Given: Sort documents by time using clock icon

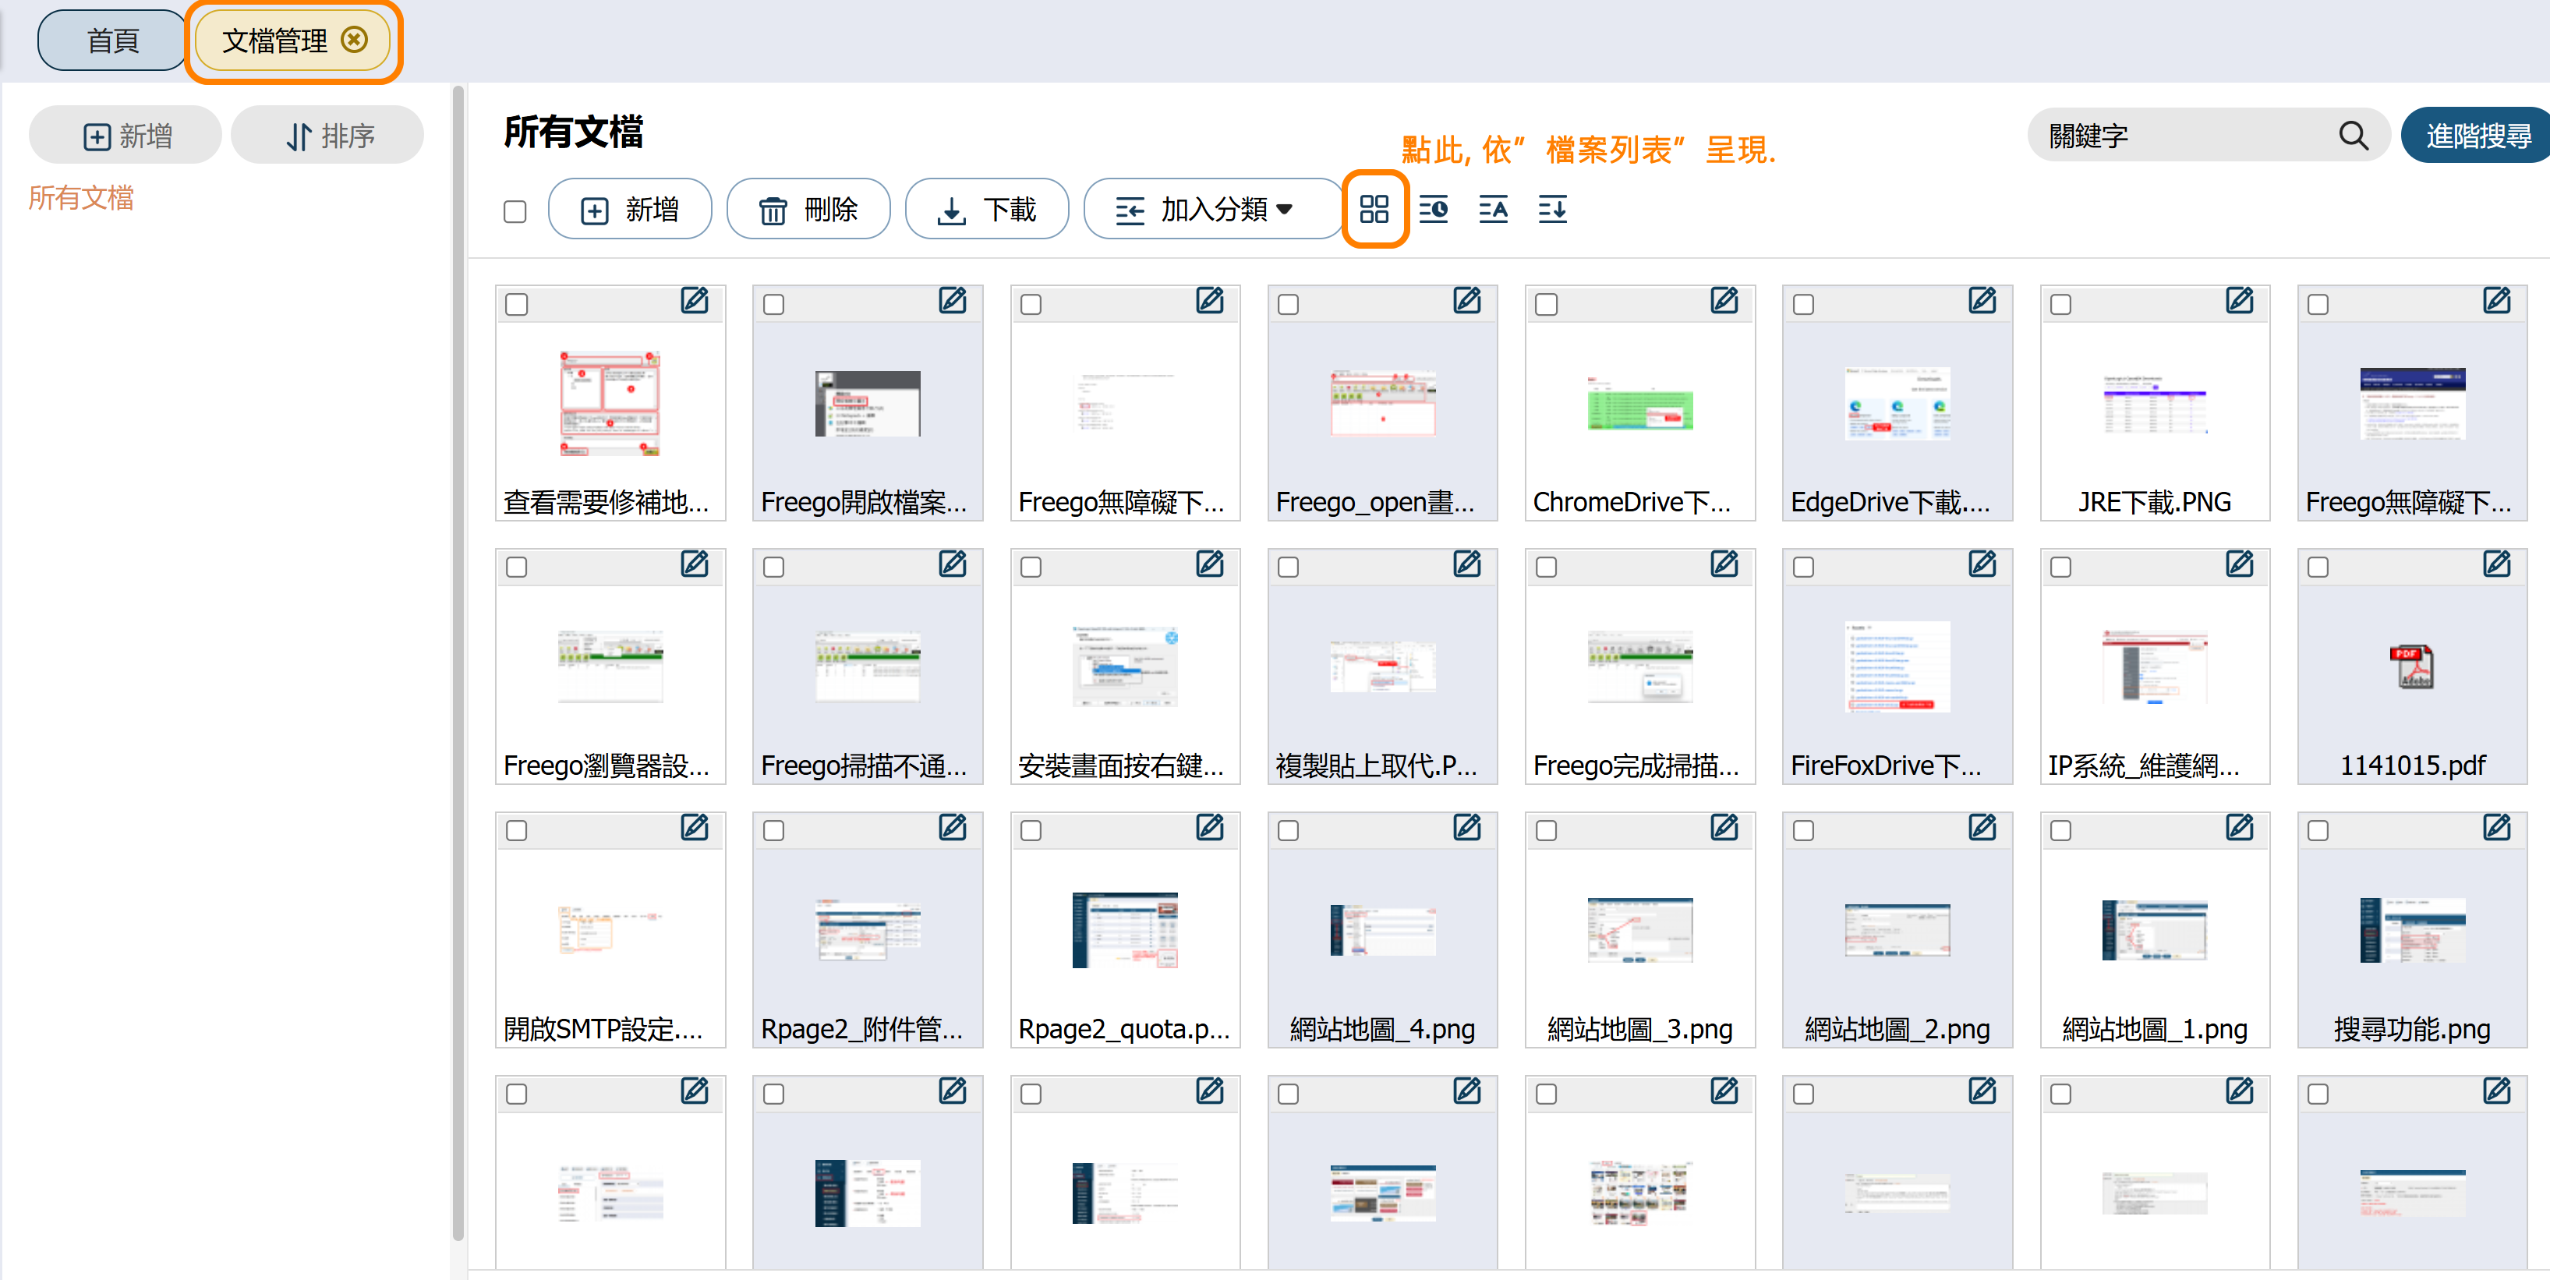Looking at the screenshot, I should click(x=1434, y=209).
